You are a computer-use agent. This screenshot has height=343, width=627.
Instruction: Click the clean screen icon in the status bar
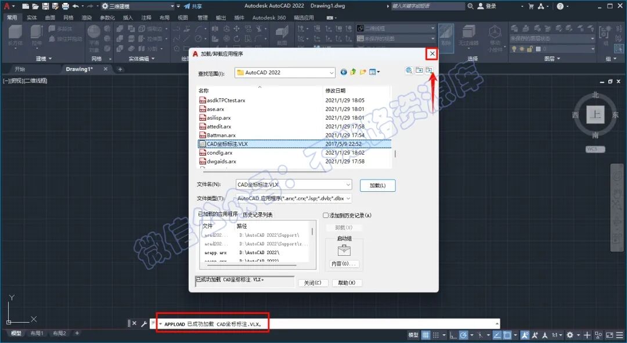(610, 335)
